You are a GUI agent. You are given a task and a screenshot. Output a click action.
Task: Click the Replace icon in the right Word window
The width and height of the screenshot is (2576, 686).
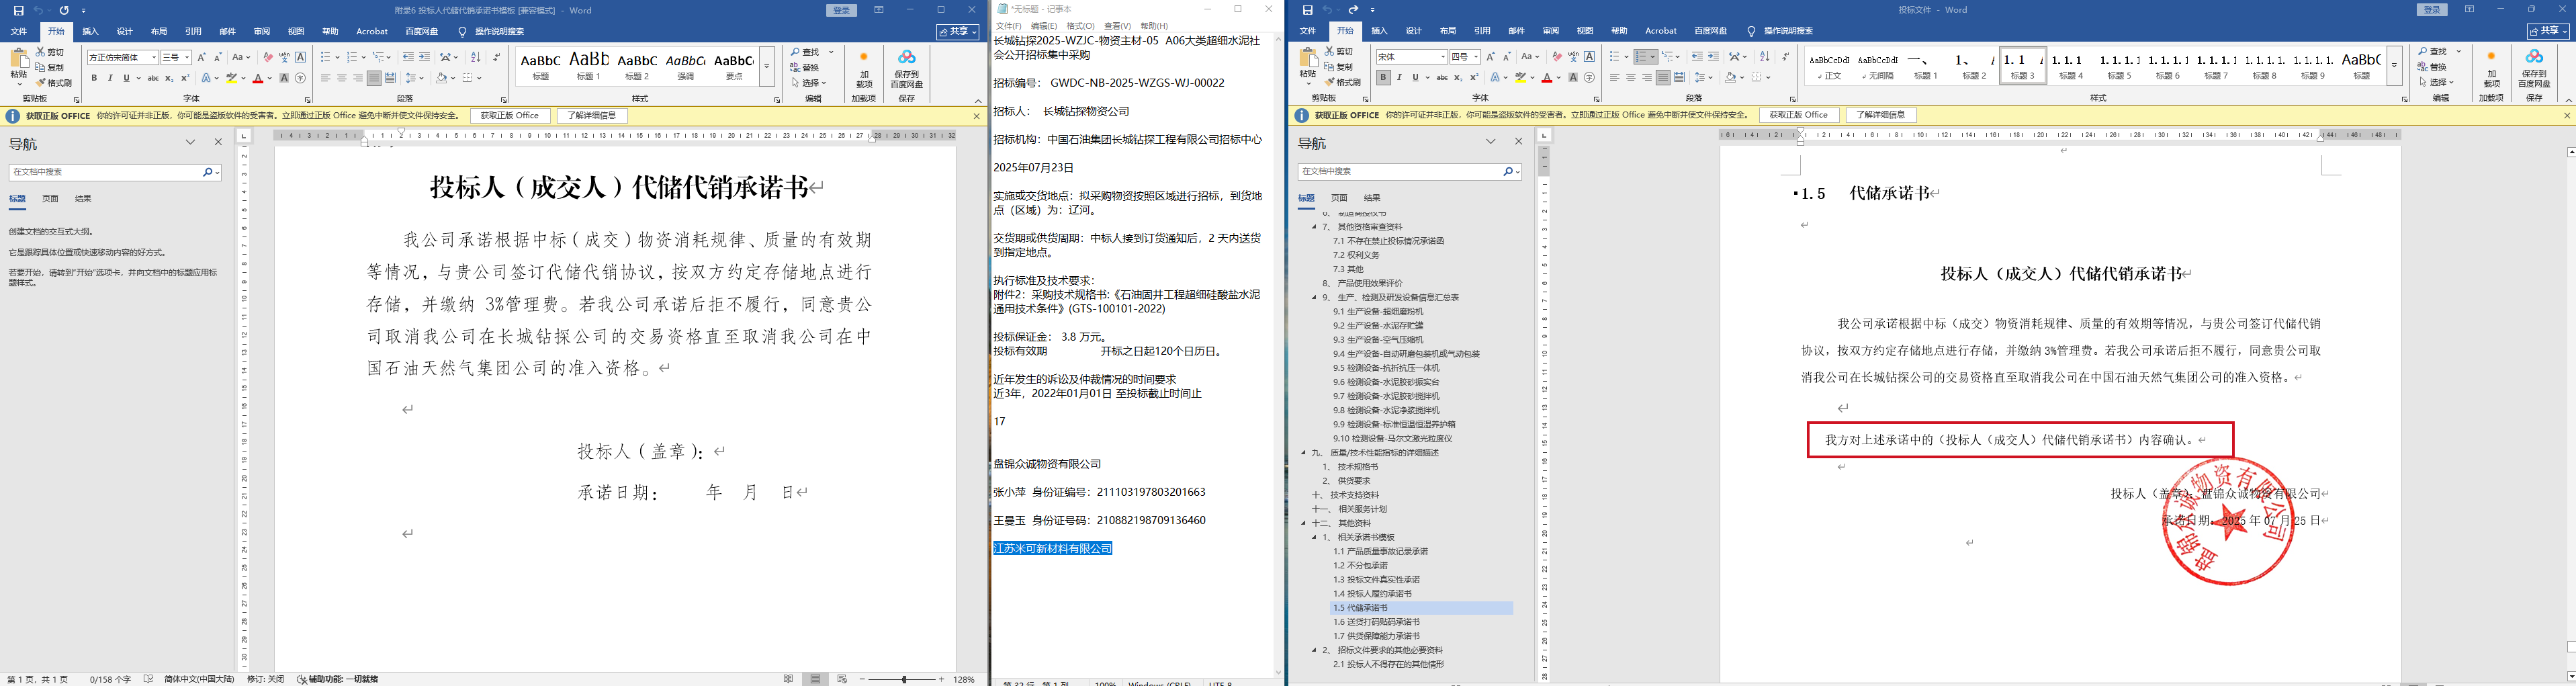pos(2424,67)
